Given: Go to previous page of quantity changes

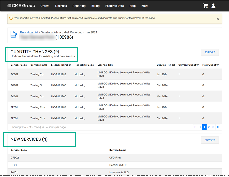Looking at the screenshot, I should pyautogui.click(x=200, y=127).
